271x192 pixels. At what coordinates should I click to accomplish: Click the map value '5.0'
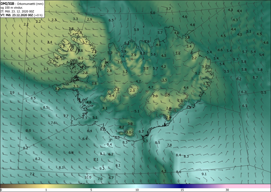(x=153, y=13)
